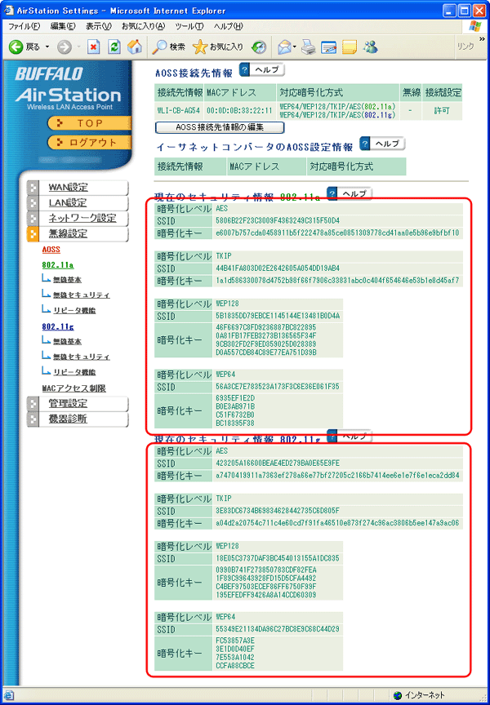The width and height of the screenshot is (490, 705).
Task: Click the インターネット zone status bar indicator
Action: coord(418,695)
